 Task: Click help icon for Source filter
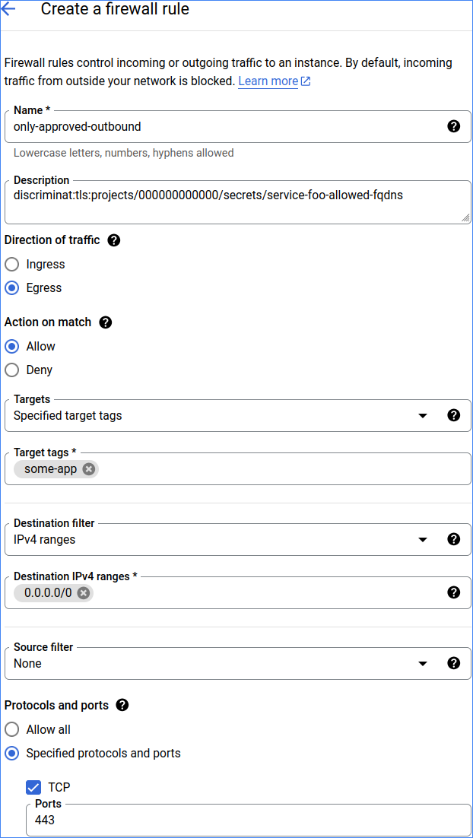pos(454,663)
